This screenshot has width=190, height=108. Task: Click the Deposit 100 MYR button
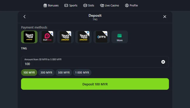point(95,84)
